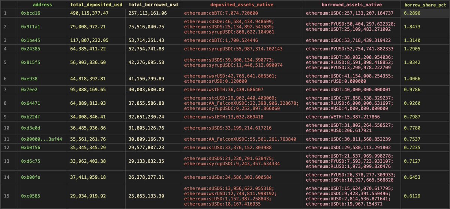Screen dimensions: 450x209
Task: Select deposited value 79,008,972.21
Action: tap(88, 27)
